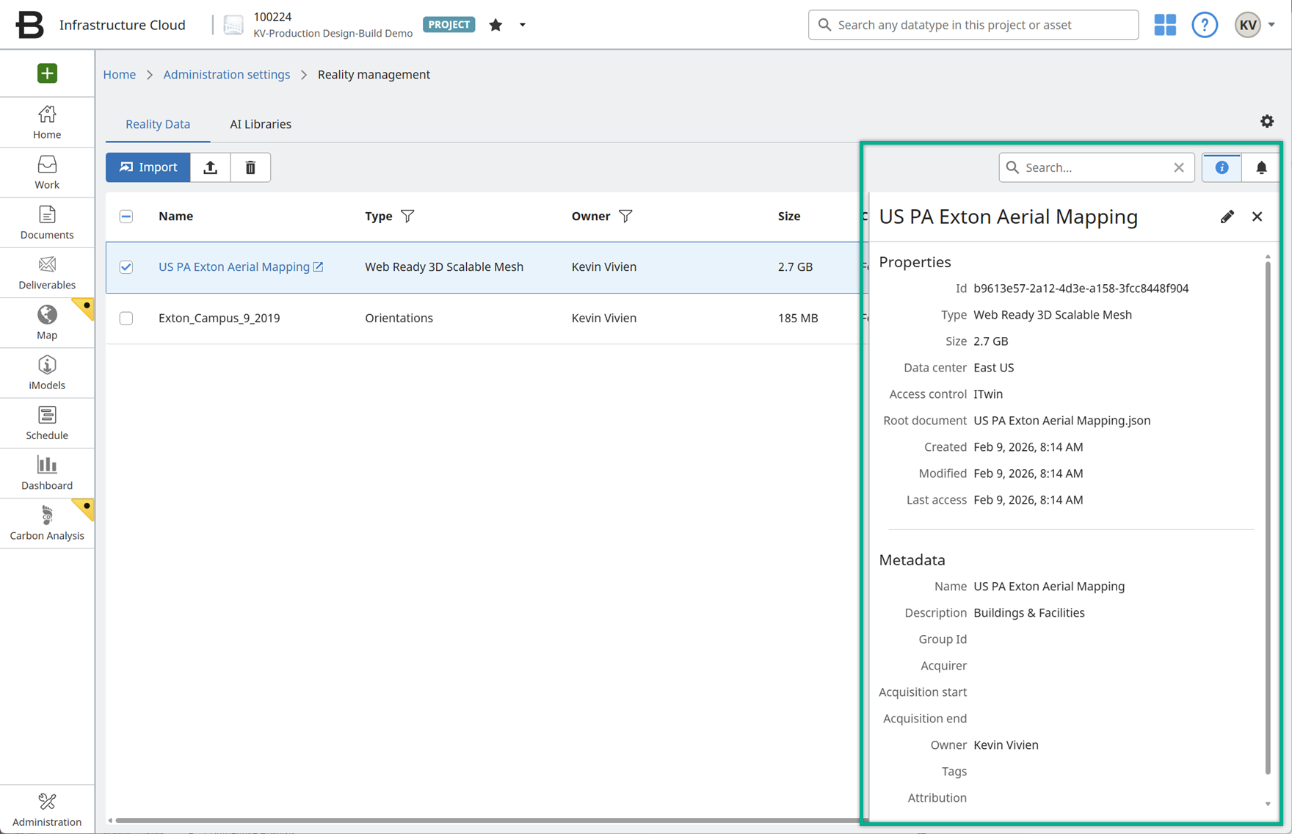Open the notifications bell icon

[1261, 167]
